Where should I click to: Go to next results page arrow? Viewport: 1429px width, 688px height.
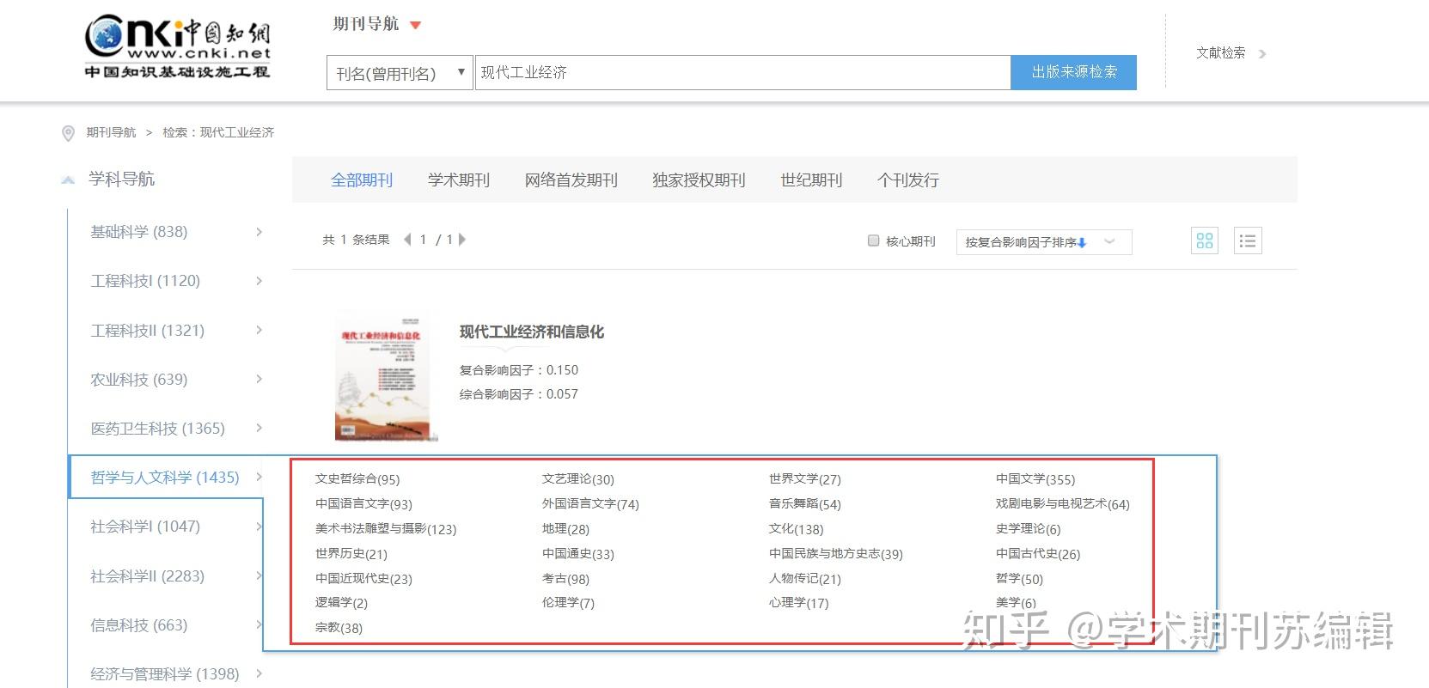462,240
